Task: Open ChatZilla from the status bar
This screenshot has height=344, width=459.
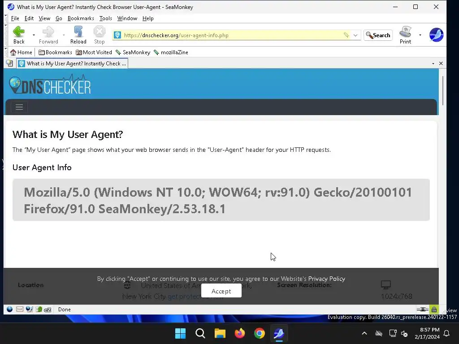Action: [48, 310]
